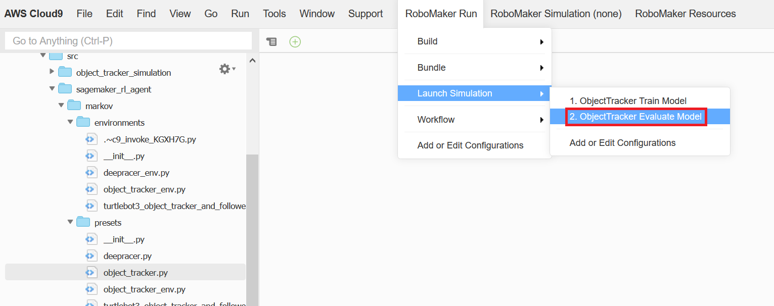Select deepracer.py file
774x306 pixels.
click(127, 256)
